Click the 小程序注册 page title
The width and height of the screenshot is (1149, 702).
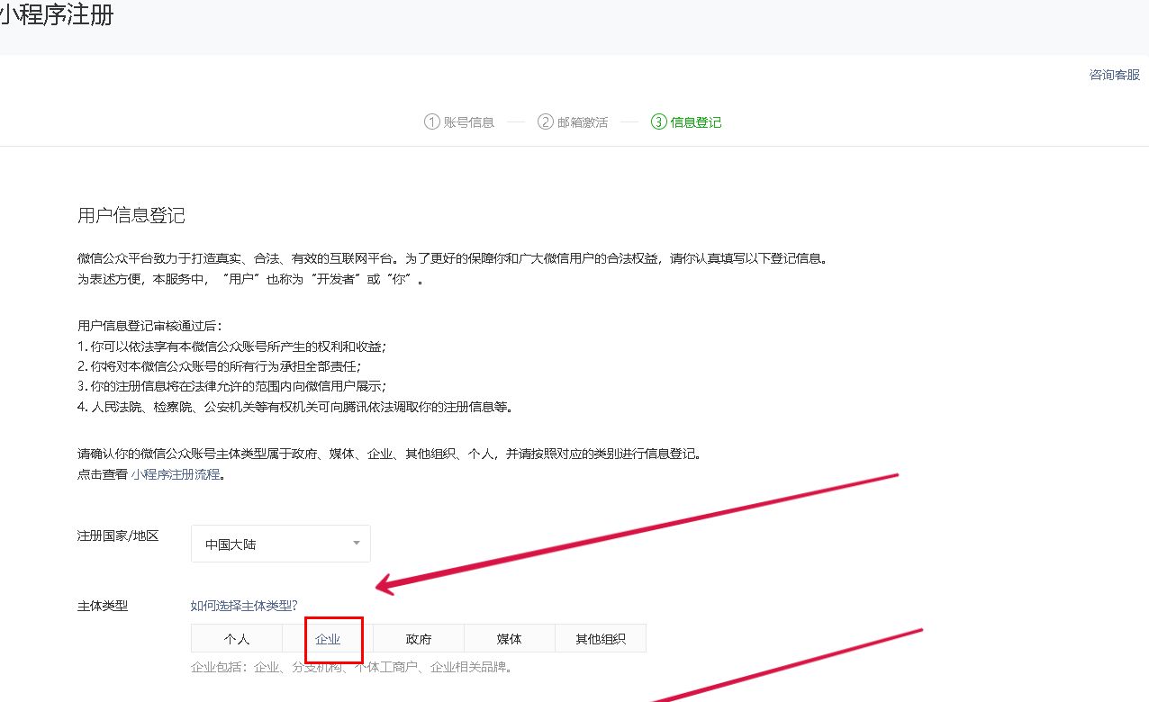58,16
